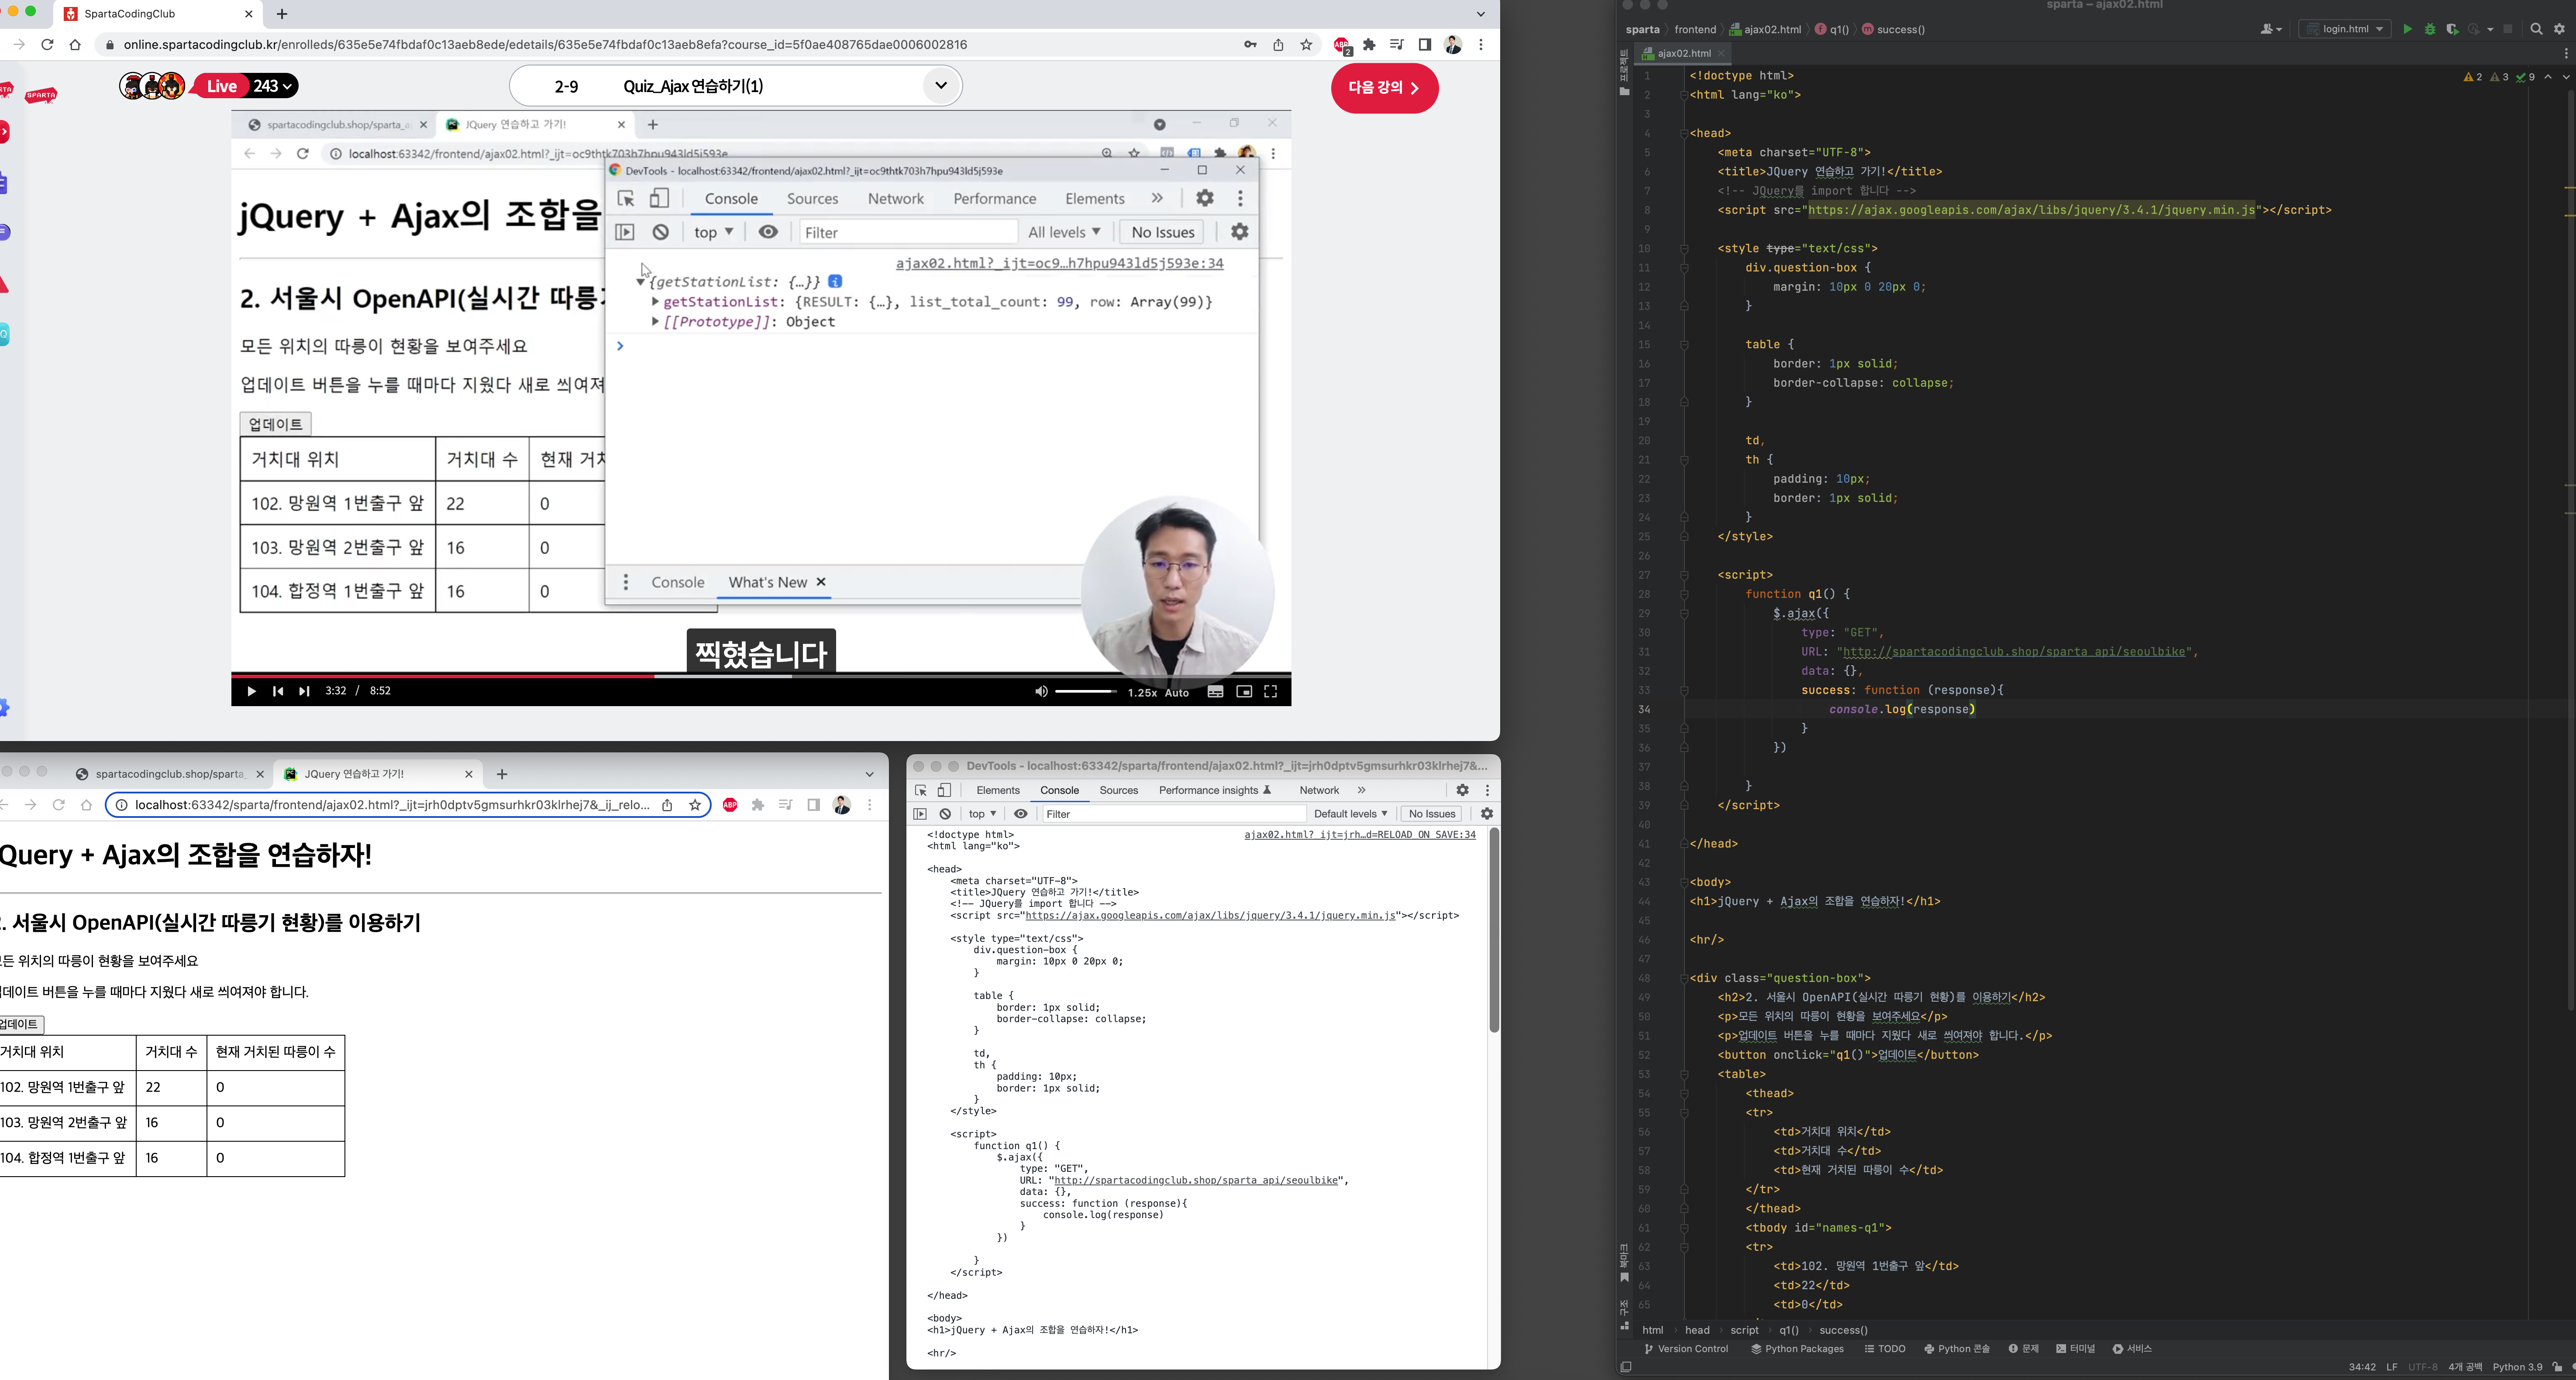
Task: Toggle captions on the lecture video
Action: click(x=1215, y=691)
